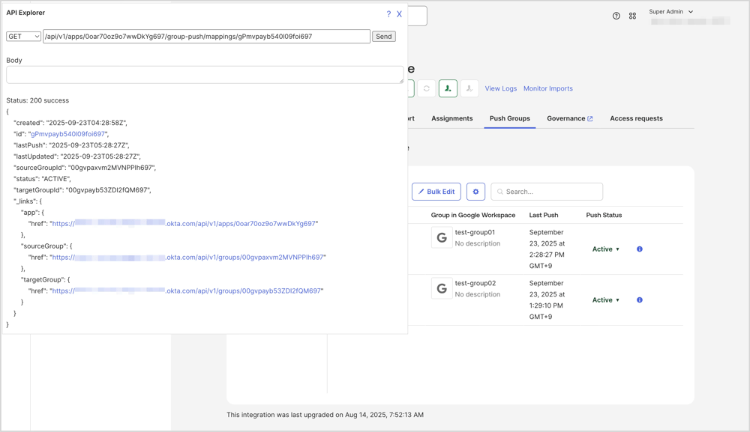Screen dimensions: 750x432
Task: Click the Last Push column header
Action: 543,216
